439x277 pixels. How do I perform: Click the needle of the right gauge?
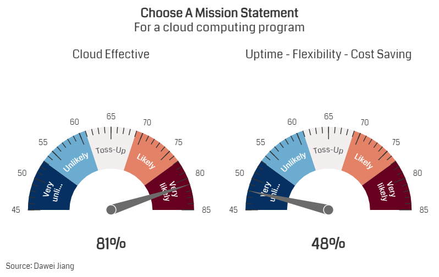coord(297,201)
